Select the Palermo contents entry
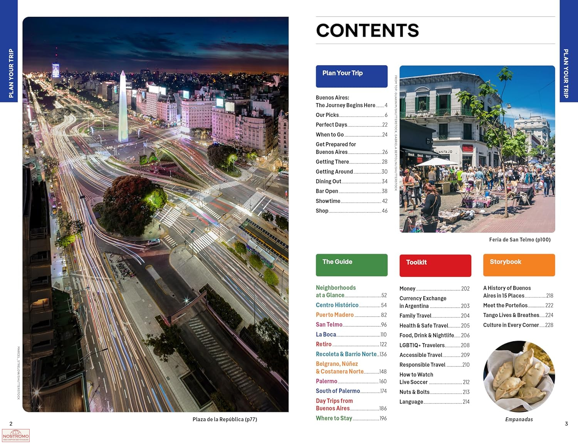This screenshot has height=444, width=578. [327, 381]
